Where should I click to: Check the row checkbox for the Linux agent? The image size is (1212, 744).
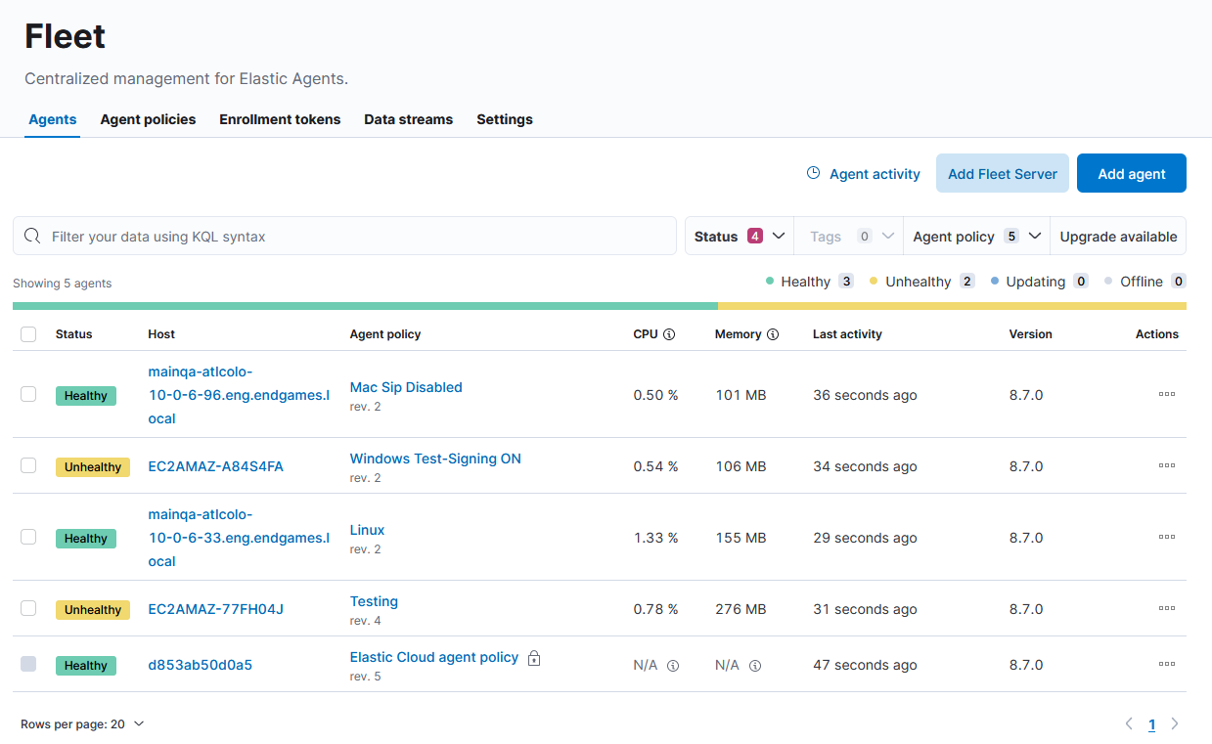28,537
